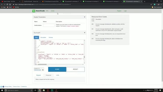Switch to the Description tab
Screen dimensions: 163x92
43,38
